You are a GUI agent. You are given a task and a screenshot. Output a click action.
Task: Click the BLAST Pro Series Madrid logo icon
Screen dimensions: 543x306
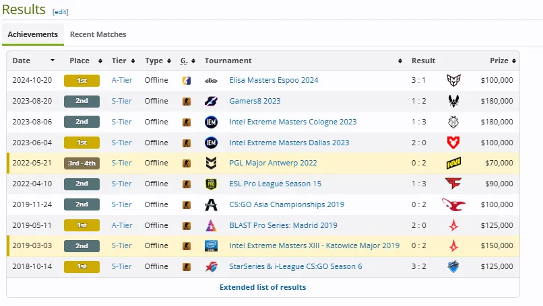(211, 225)
